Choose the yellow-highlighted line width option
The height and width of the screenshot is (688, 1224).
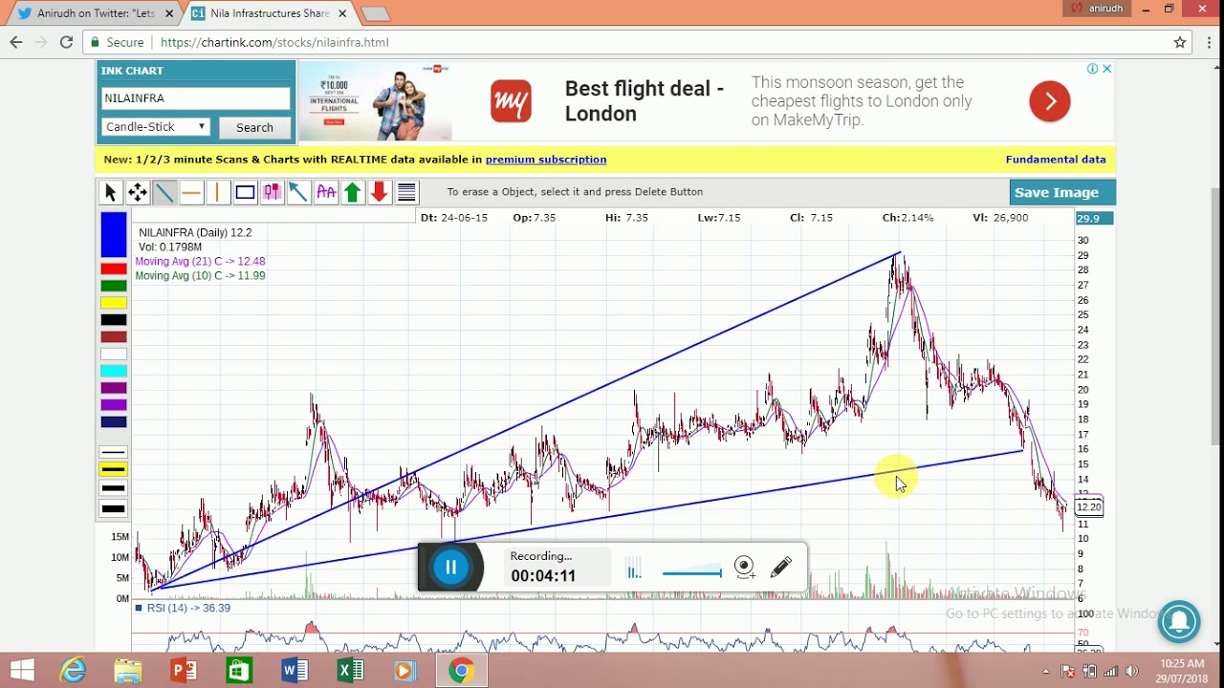(114, 470)
